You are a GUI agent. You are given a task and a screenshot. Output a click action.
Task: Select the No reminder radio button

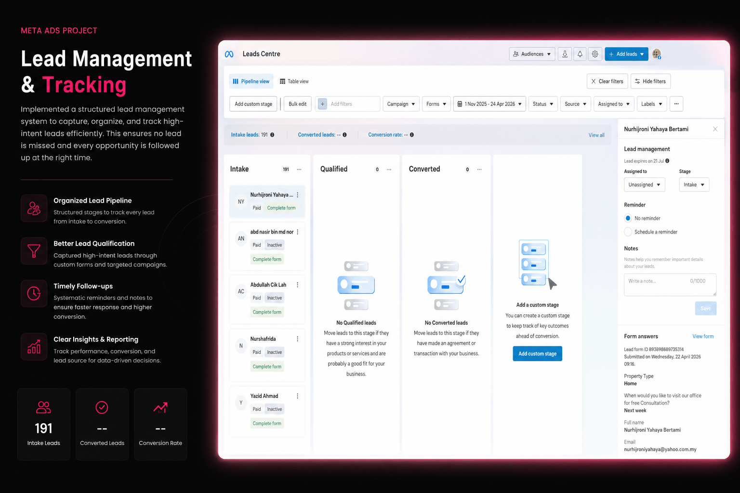[x=628, y=218]
